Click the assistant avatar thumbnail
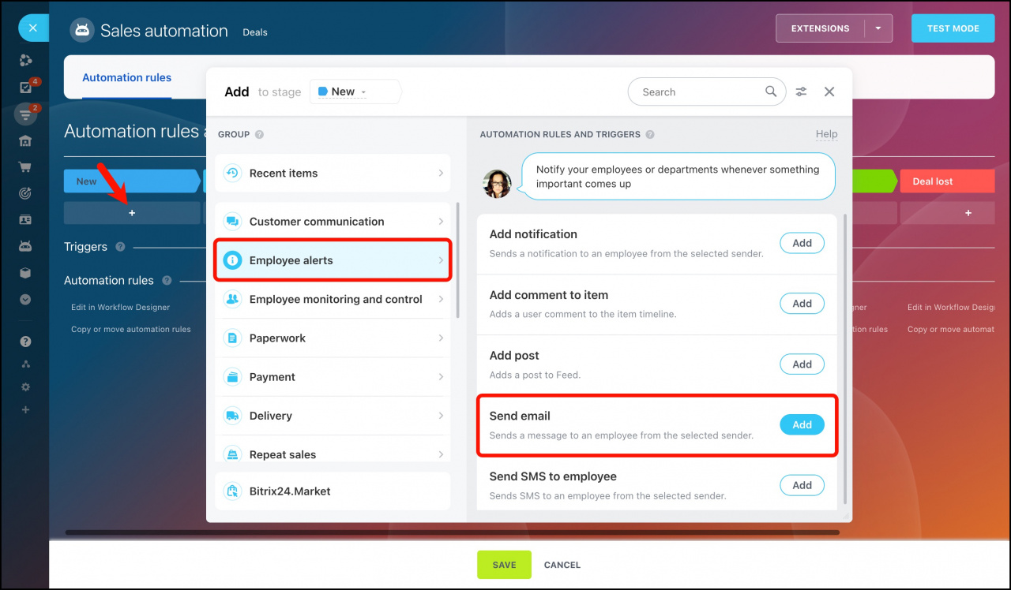 497,183
